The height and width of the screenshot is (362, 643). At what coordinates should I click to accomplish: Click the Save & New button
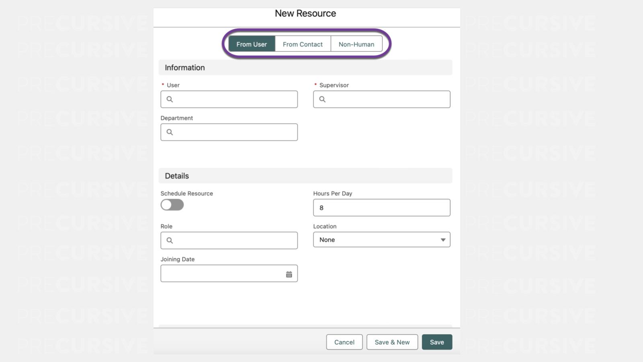tap(392, 342)
